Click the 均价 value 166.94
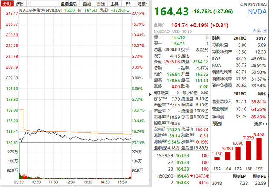This screenshot has width=269, height=187. 173,74
